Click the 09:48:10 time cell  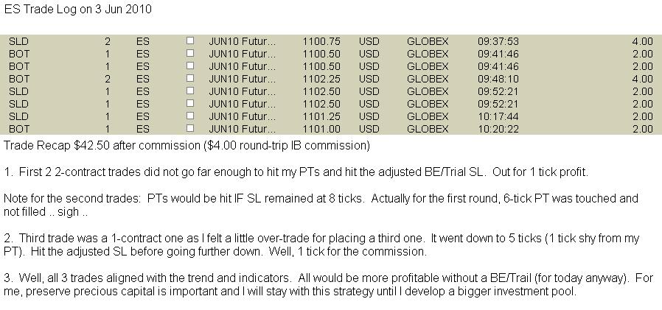click(498, 79)
